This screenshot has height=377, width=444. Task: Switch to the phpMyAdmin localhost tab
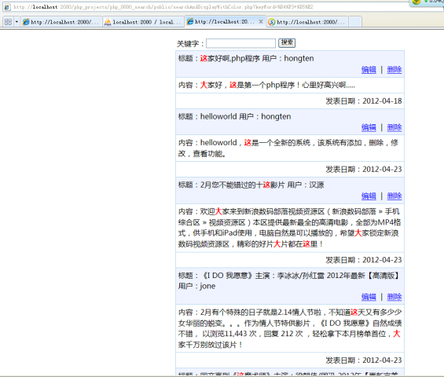(143, 22)
